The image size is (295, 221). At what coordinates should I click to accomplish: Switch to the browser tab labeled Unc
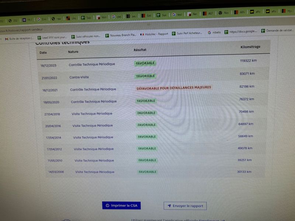tap(71, 18)
